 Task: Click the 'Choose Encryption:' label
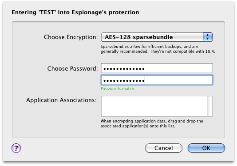pyautogui.click(x=71, y=37)
